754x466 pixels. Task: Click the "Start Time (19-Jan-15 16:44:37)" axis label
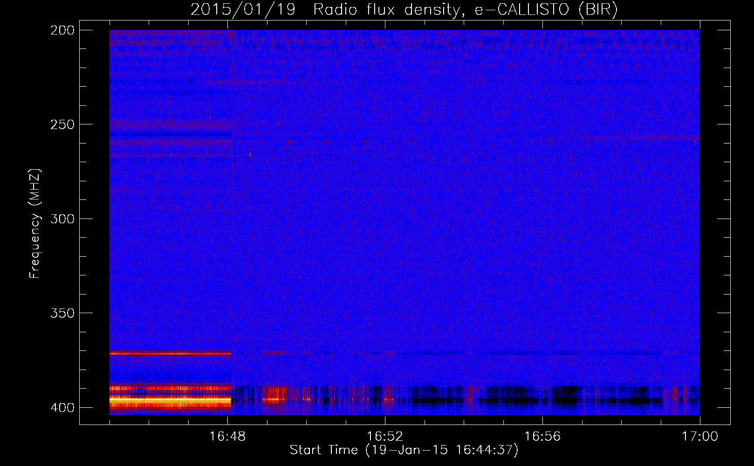click(404, 450)
